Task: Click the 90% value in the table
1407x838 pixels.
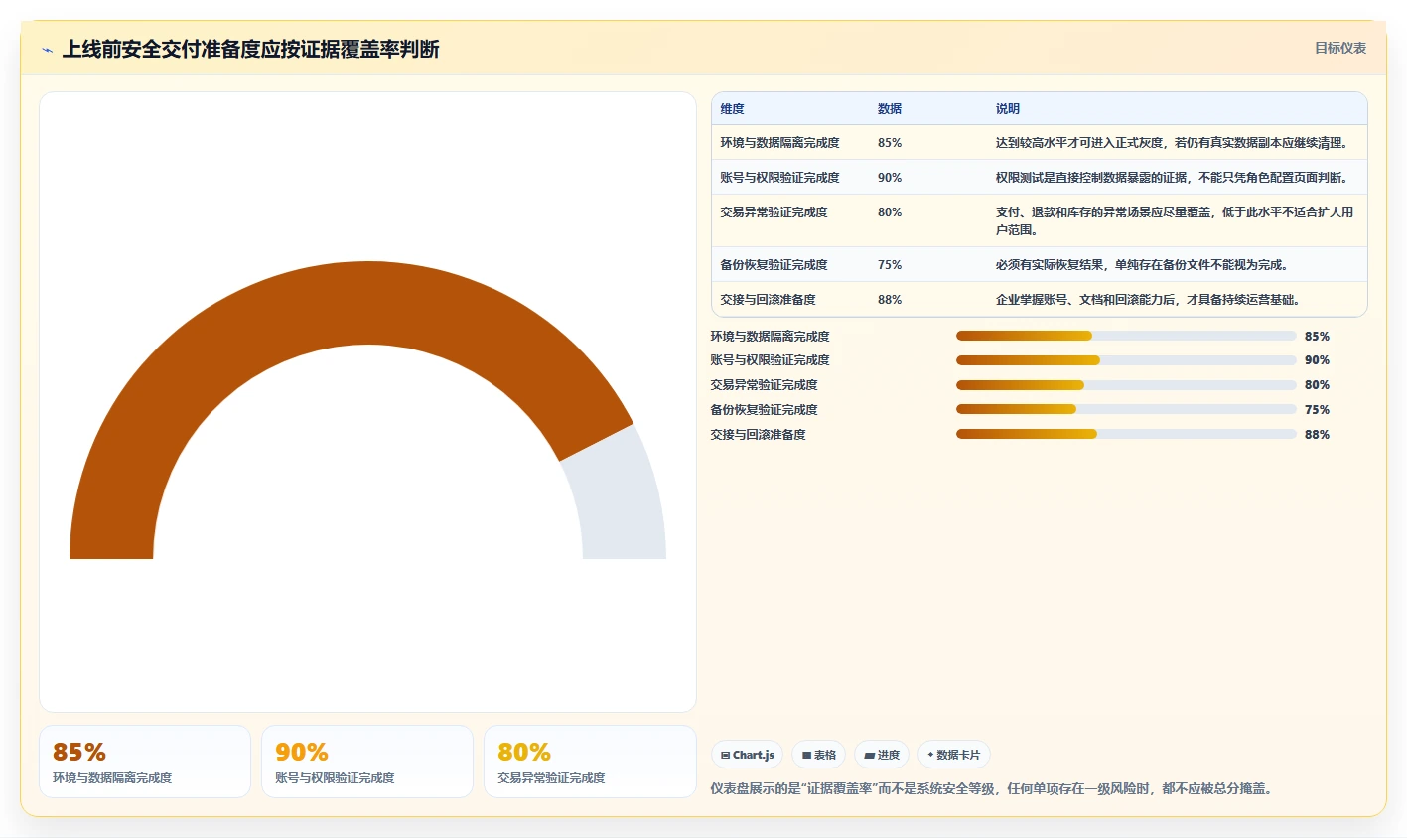Action: click(x=890, y=178)
